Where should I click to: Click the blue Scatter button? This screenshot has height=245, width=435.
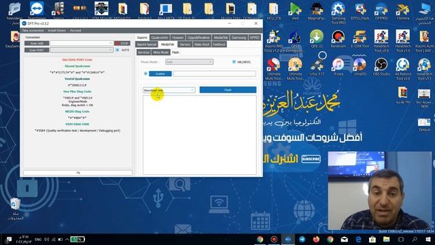tap(160, 73)
